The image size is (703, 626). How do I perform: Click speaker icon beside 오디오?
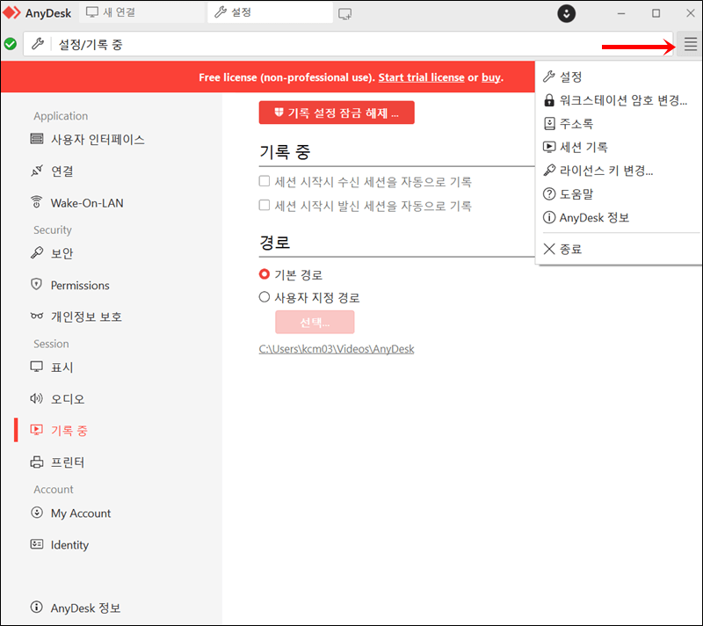(36, 398)
